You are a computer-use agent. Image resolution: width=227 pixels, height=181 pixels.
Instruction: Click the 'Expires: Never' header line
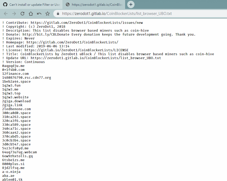click(x=18, y=38)
